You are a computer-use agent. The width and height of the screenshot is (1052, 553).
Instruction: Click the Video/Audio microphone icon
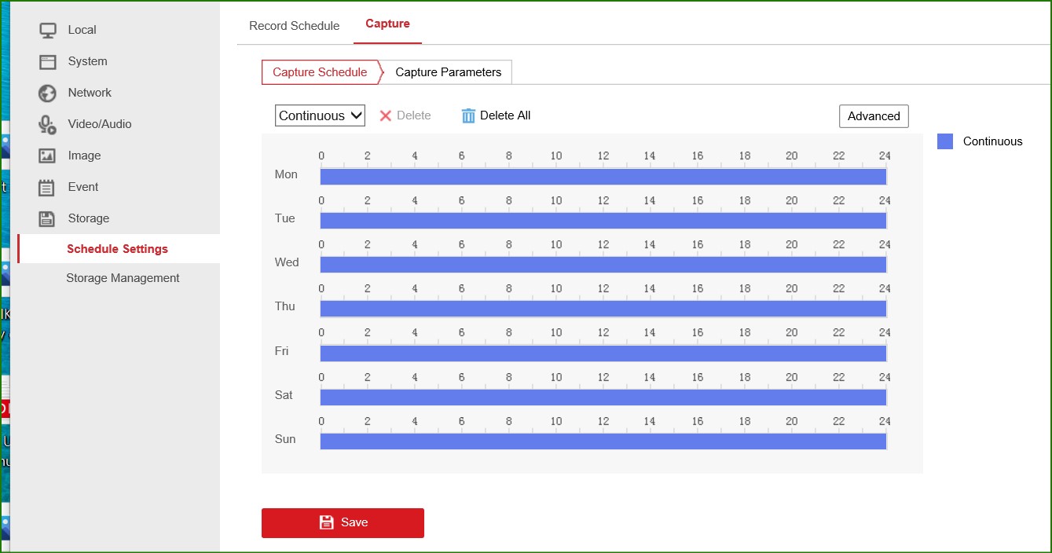click(x=48, y=124)
